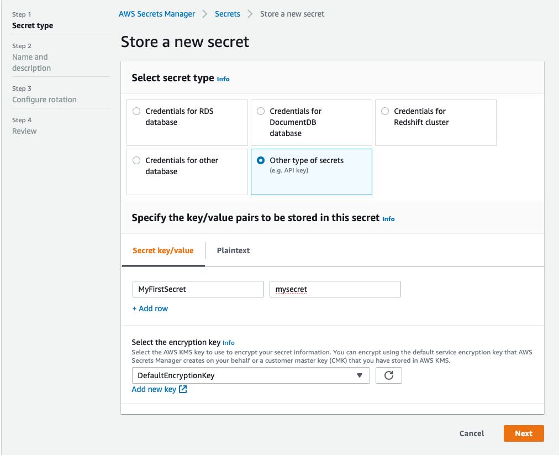Click the Cancel button
559x455 pixels.
[x=472, y=433]
